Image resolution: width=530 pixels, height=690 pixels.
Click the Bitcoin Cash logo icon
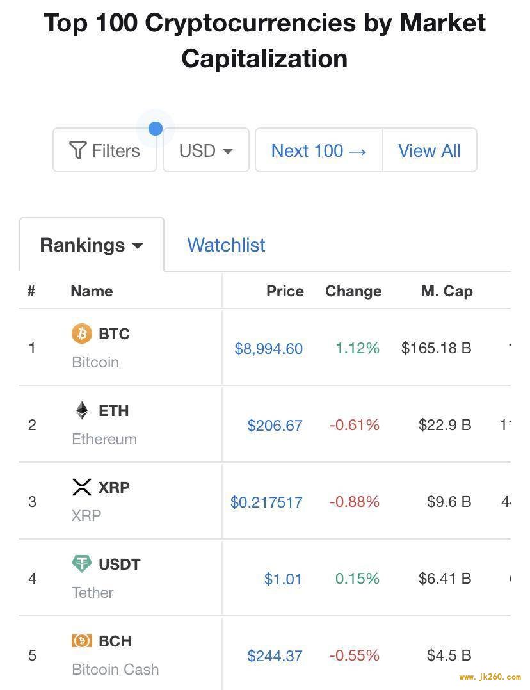(82, 641)
